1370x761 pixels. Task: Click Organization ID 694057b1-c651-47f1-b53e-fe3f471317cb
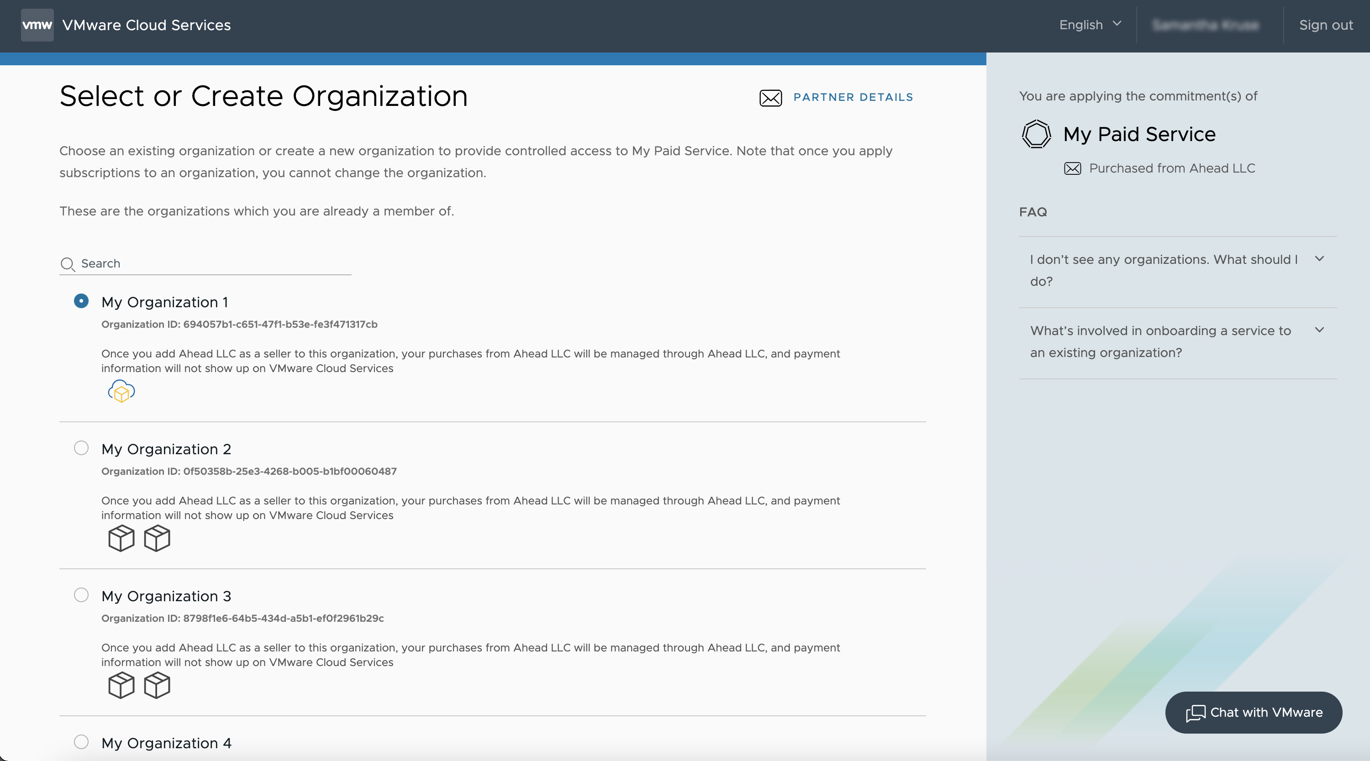pos(239,325)
